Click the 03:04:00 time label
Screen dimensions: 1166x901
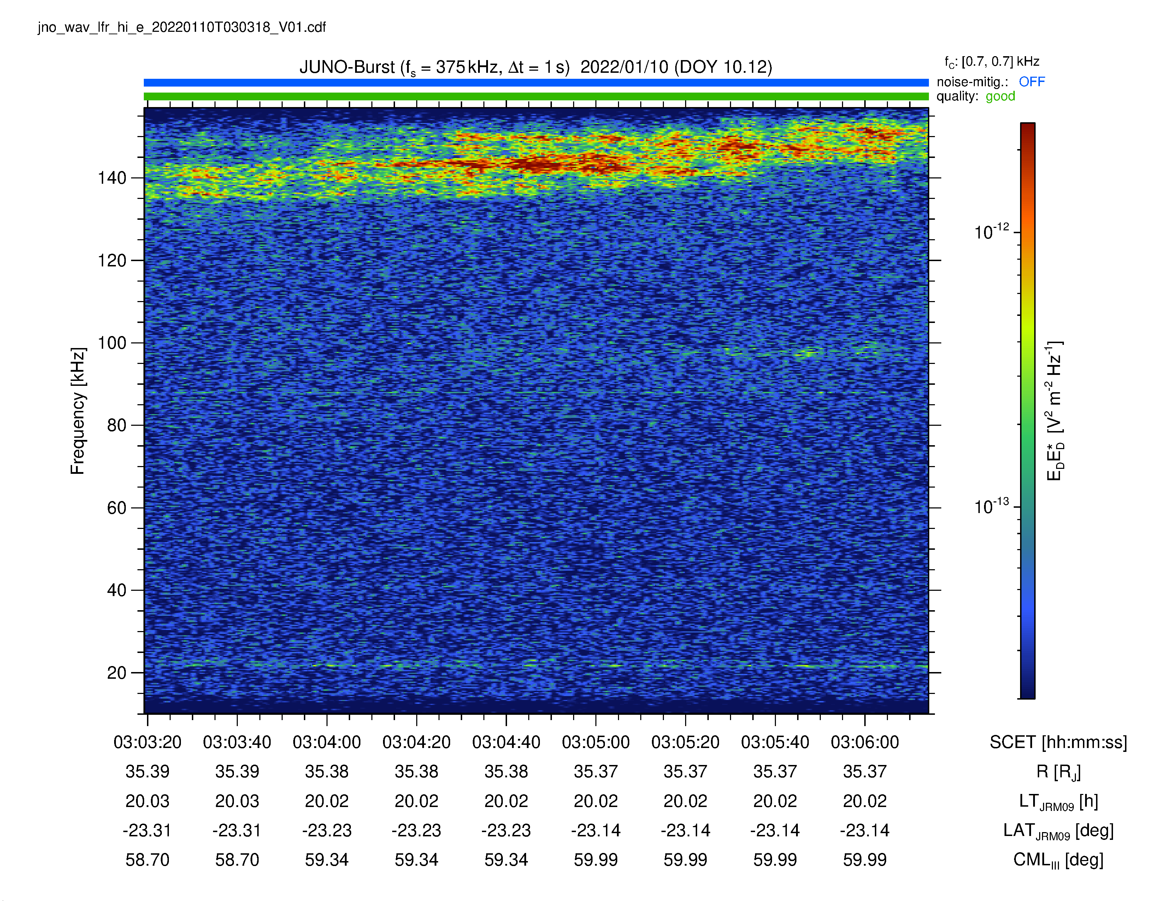327,742
